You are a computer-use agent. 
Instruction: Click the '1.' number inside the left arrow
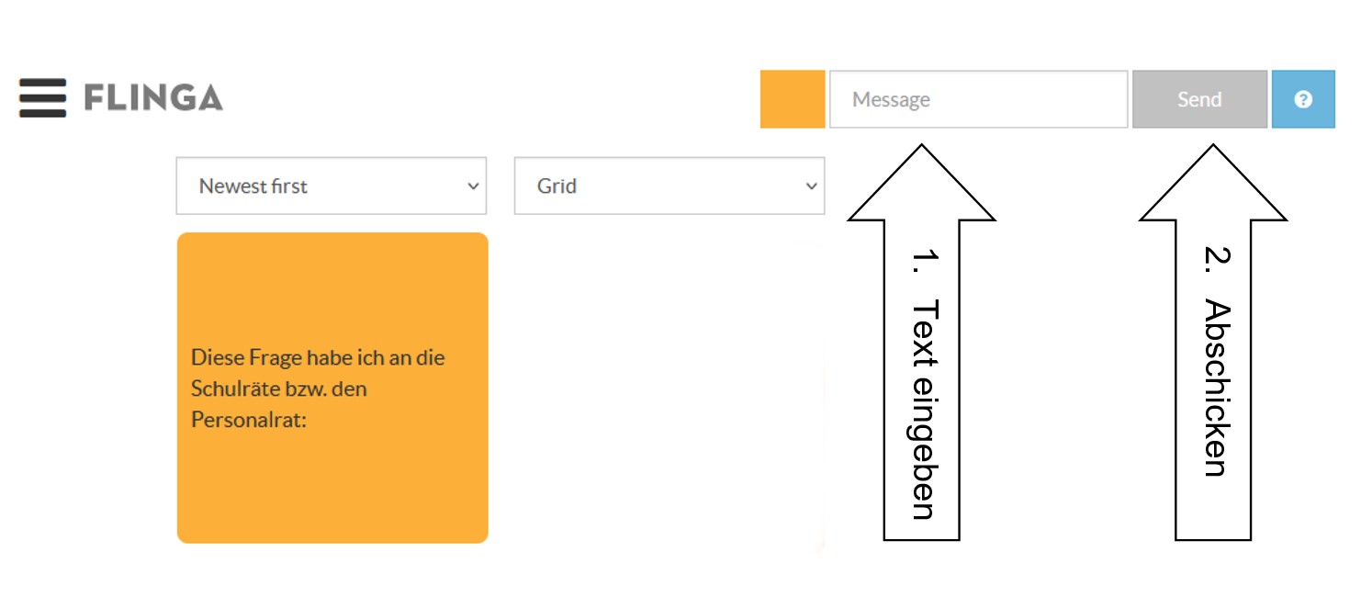click(923, 263)
